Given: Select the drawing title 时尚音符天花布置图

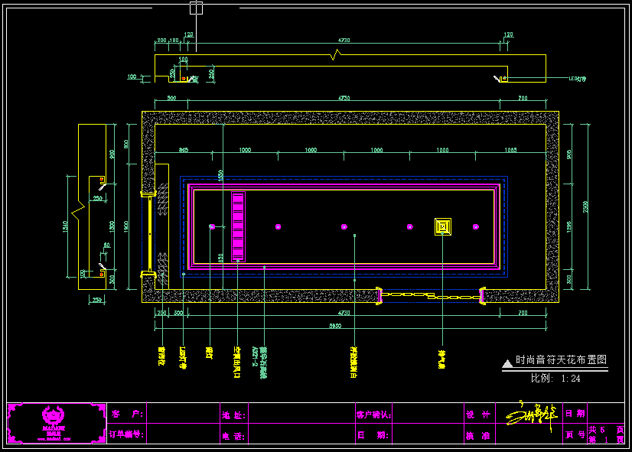Looking at the screenshot, I should pos(561,359).
